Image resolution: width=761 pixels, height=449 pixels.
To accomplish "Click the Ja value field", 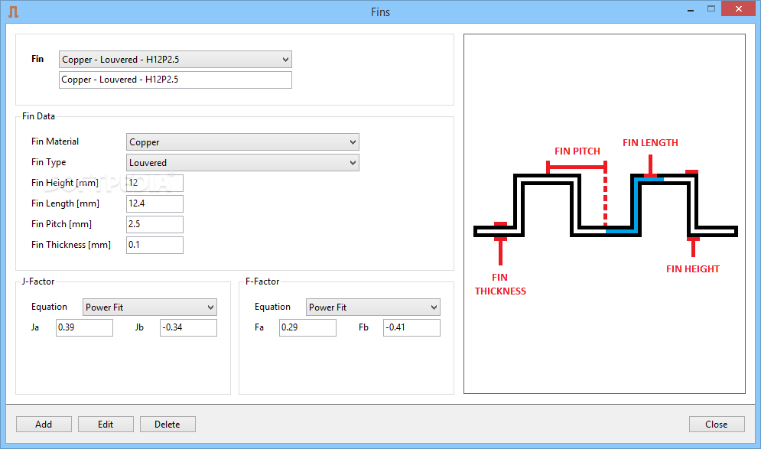I will click(x=84, y=327).
